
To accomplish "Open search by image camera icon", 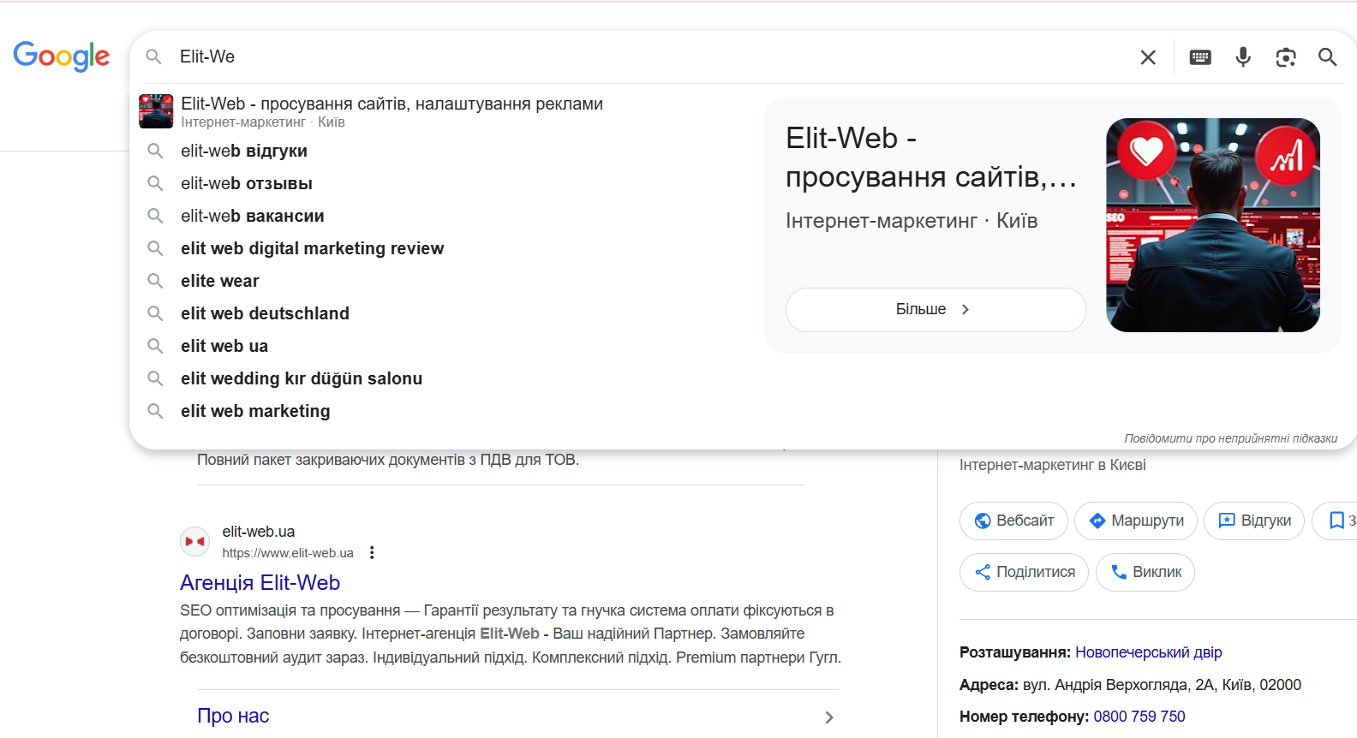I will pyautogui.click(x=1285, y=57).
